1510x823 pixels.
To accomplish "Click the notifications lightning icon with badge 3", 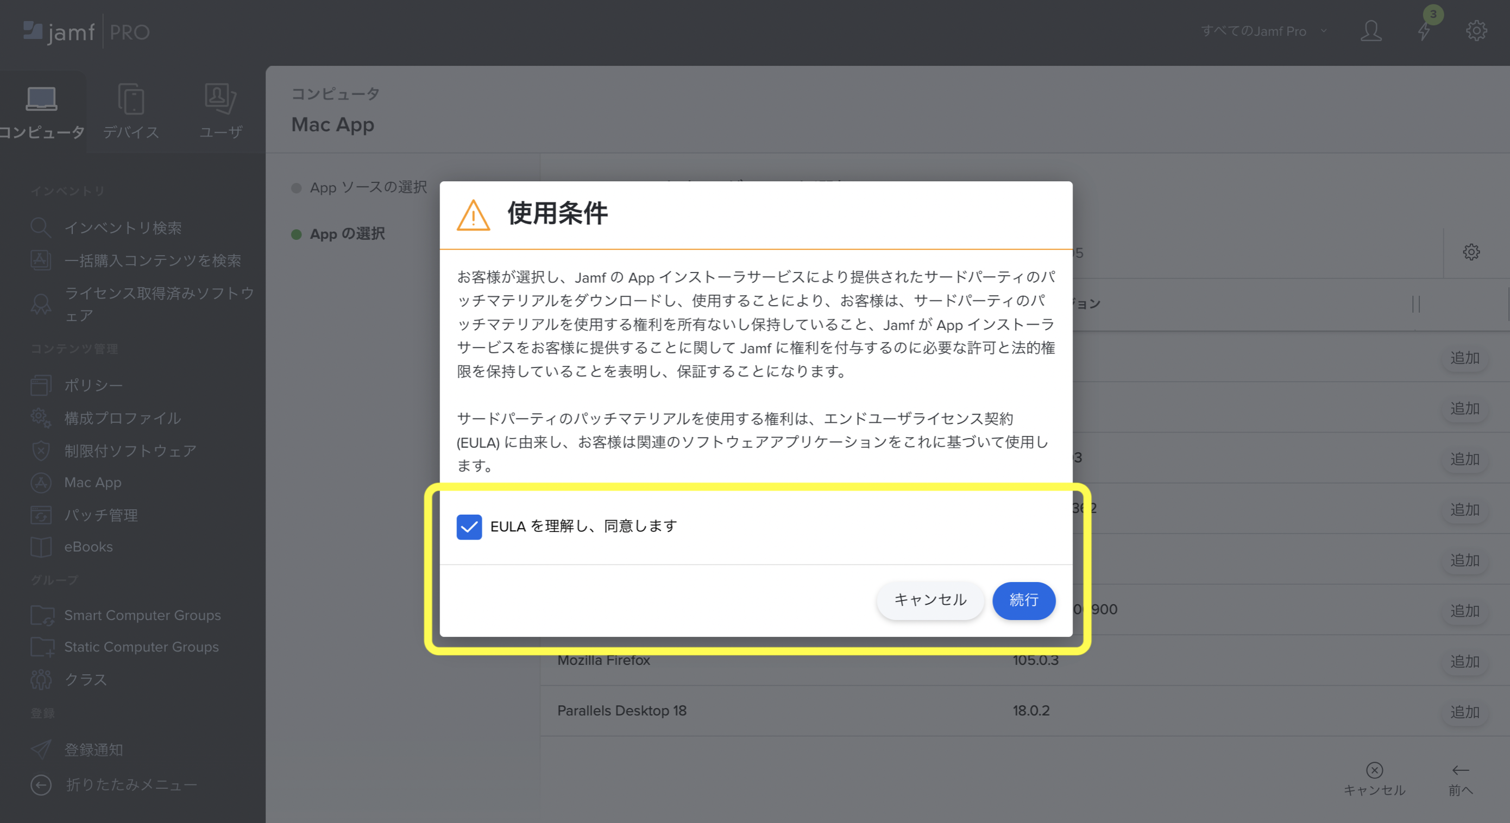I will [1424, 32].
